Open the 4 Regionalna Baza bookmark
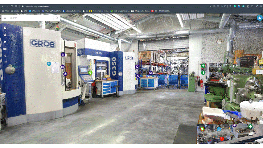Viewport: 263px width, 148px height. point(140,11)
